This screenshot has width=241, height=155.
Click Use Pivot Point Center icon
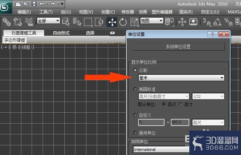click(x=169, y=22)
